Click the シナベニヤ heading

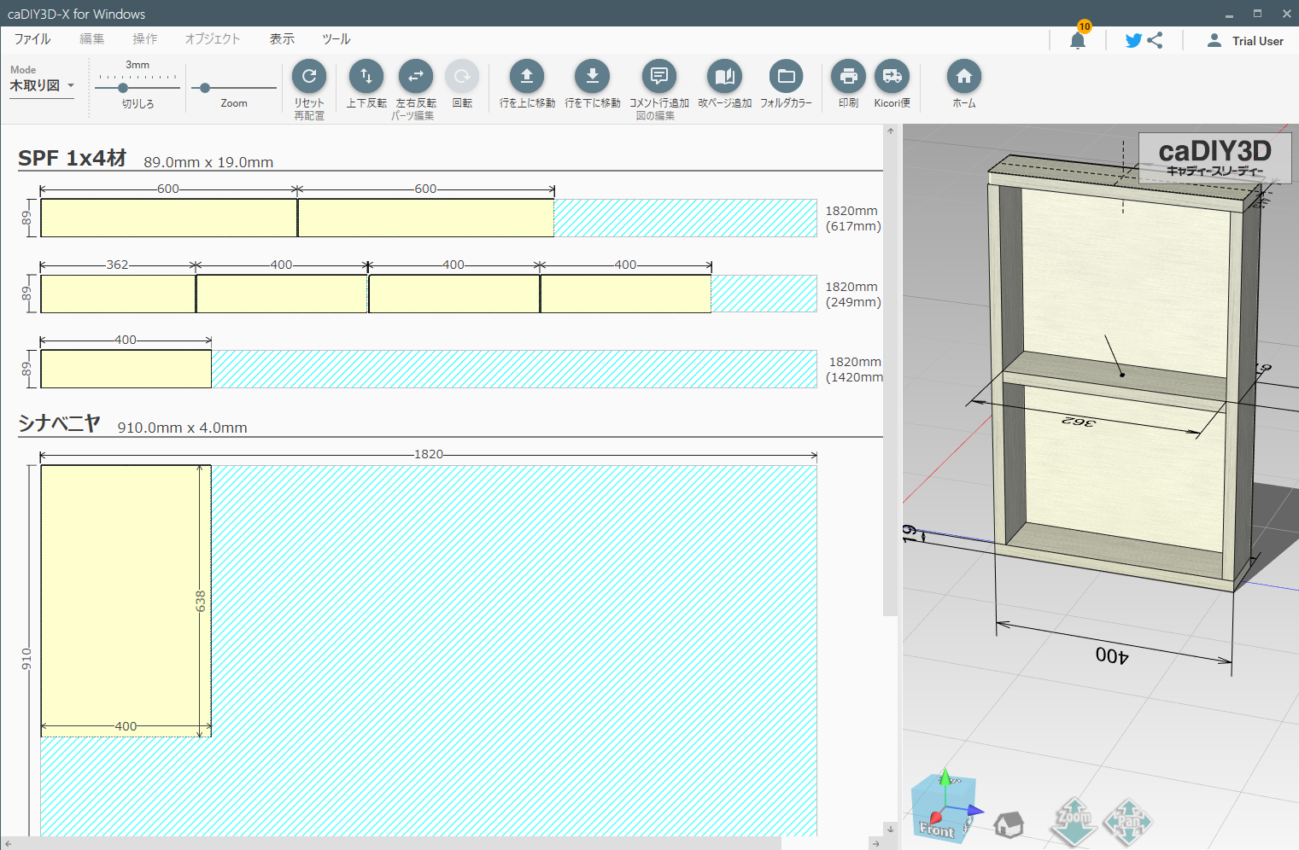[x=60, y=423]
